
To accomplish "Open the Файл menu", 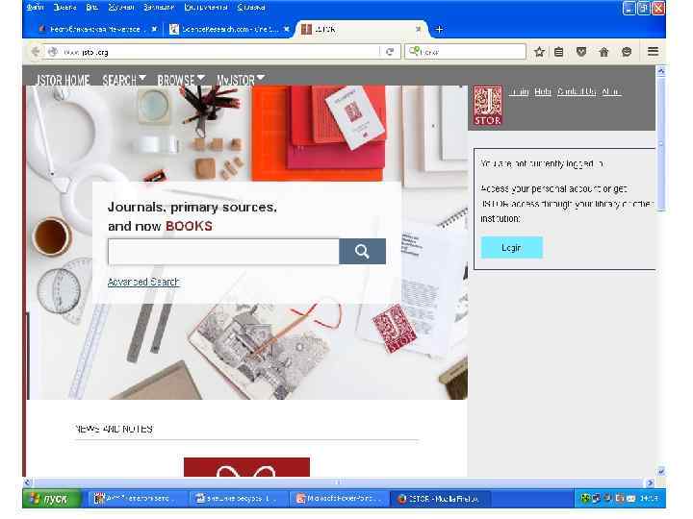I will coord(36,8).
